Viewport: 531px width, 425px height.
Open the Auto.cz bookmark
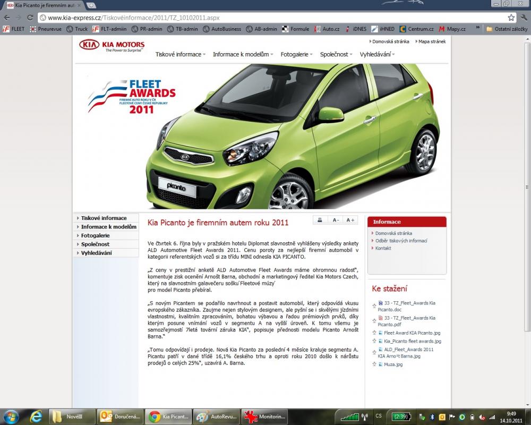pos(327,29)
